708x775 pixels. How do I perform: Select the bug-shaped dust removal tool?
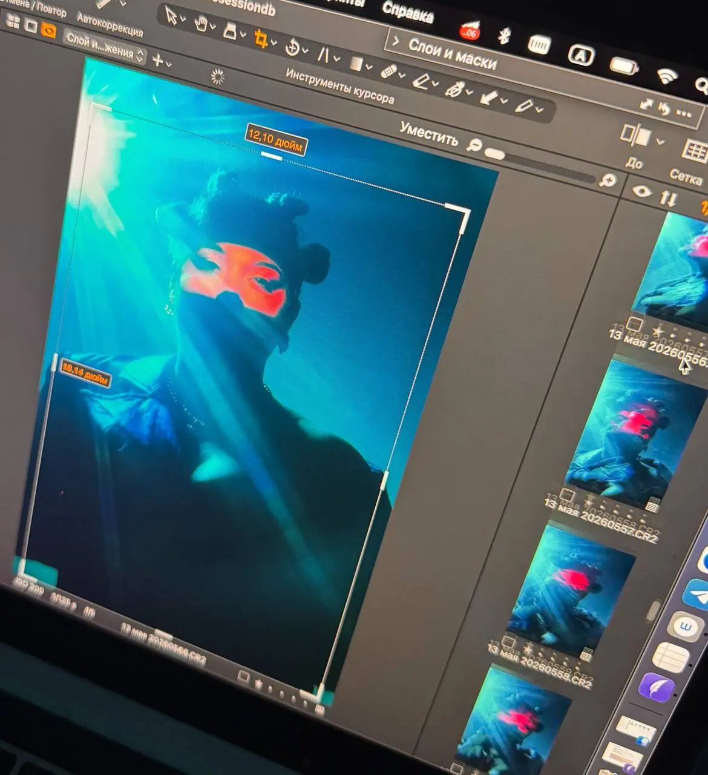point(454,89)
